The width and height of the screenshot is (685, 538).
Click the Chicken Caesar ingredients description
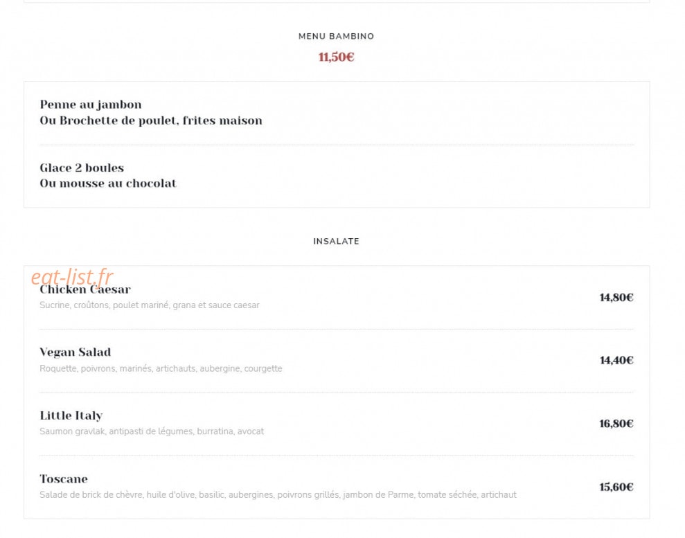click(x=150, y=305)
